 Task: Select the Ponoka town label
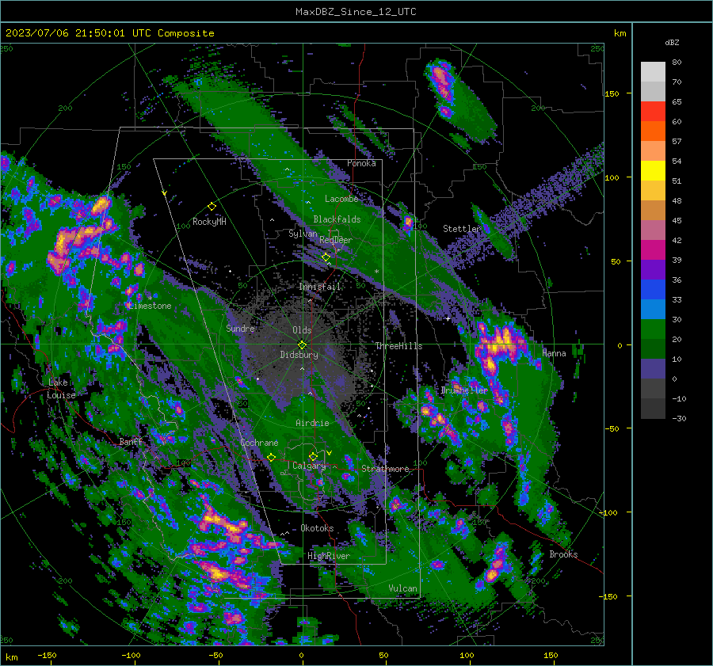[361, 163]
